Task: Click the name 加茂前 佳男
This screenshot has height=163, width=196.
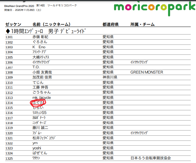Action: 42,77
